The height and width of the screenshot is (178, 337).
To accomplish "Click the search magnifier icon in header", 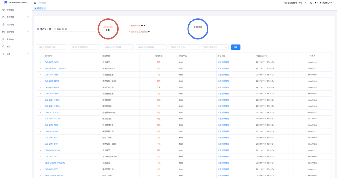I will pos(306,3).
